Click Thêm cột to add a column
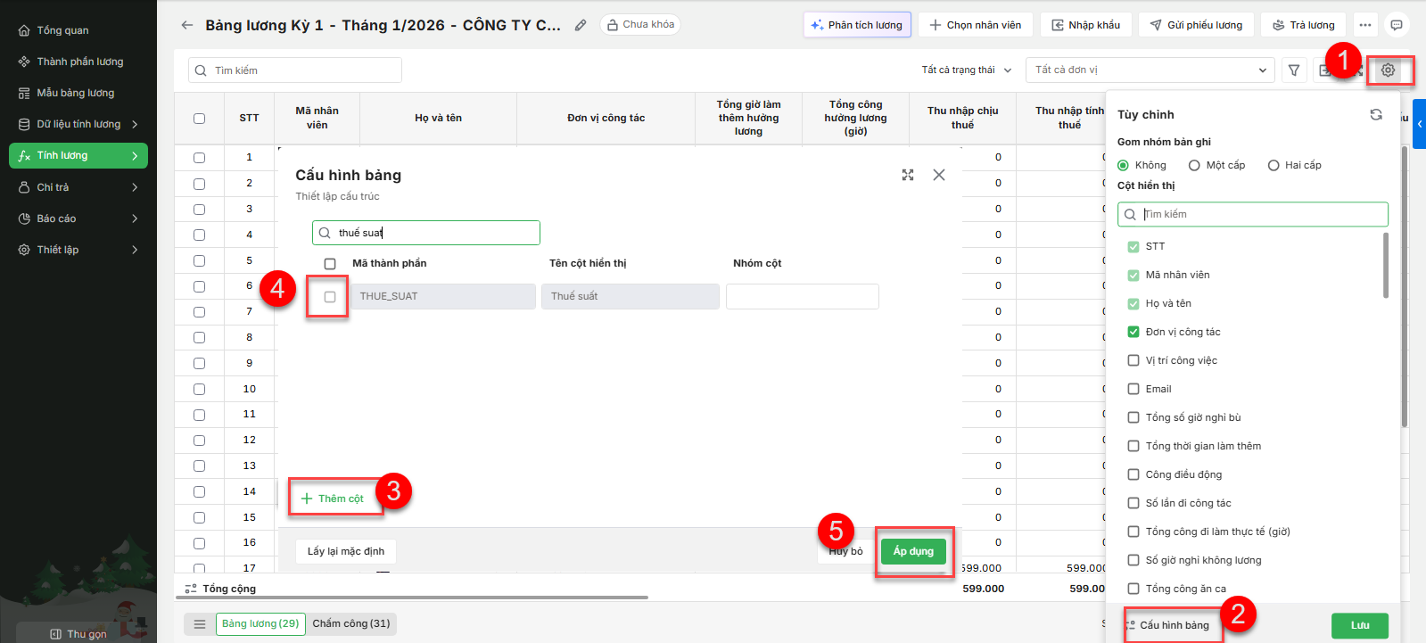Image resolution: width=1426 pixels, height=643 pixels. coord(333,499)
